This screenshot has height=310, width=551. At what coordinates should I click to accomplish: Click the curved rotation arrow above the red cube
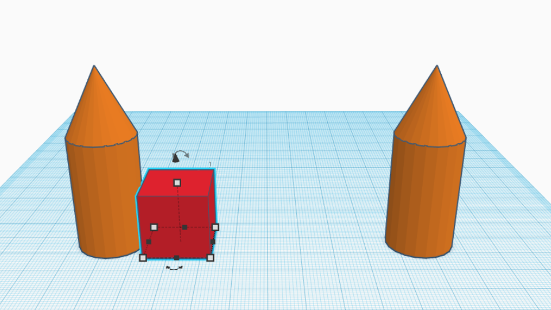(182, 154)
